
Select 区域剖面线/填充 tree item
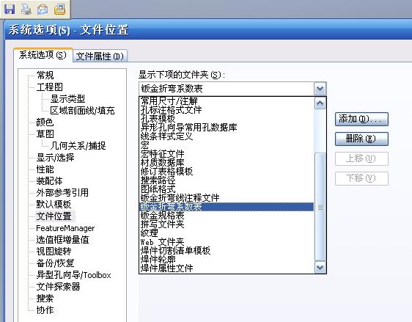[82, 111]
